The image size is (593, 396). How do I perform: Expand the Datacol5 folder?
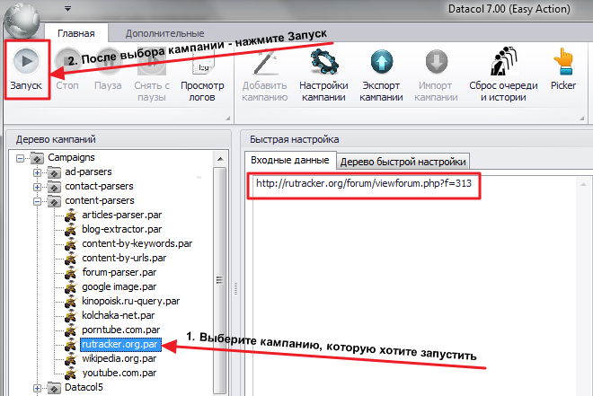(37, 388)
